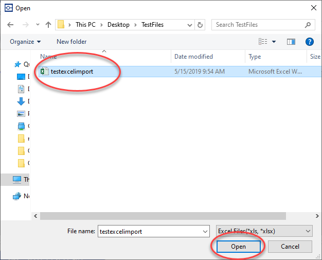The height and width of the screenshot is (260, 322).
Task: Show the preview pane
Action: coord(291,42)
